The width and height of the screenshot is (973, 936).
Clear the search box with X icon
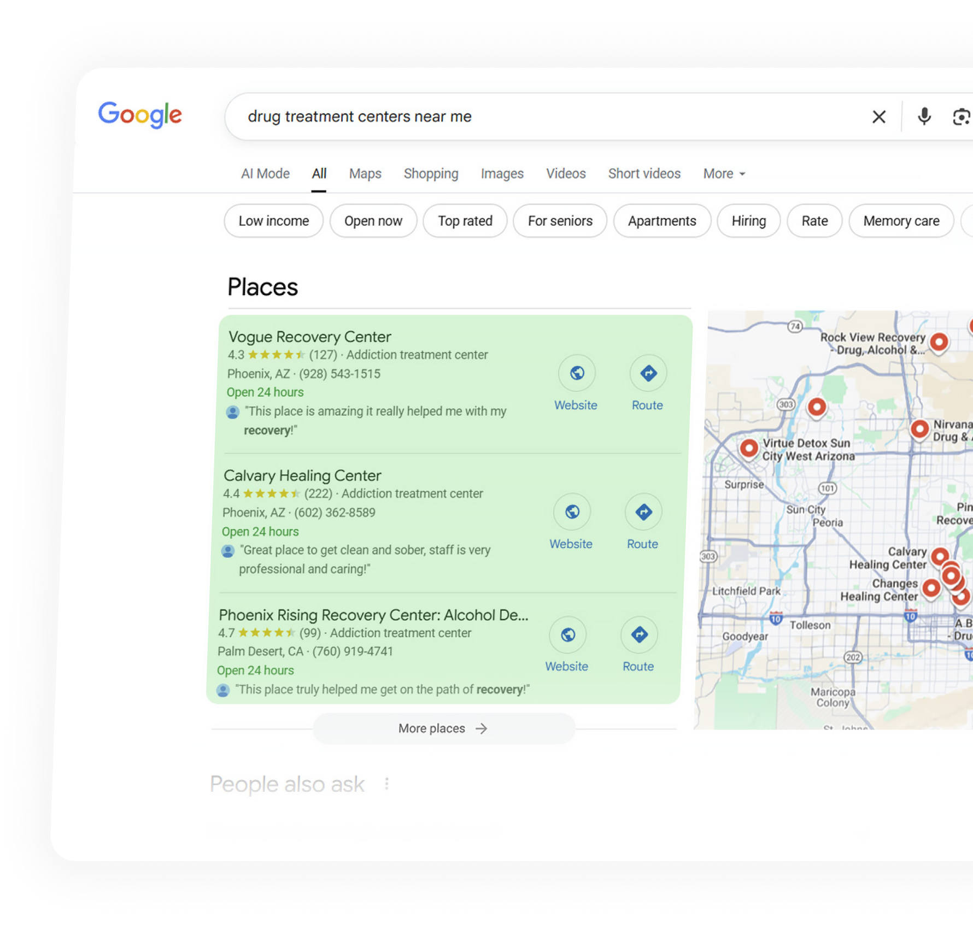pyautogui.click(x=878, y=116)
